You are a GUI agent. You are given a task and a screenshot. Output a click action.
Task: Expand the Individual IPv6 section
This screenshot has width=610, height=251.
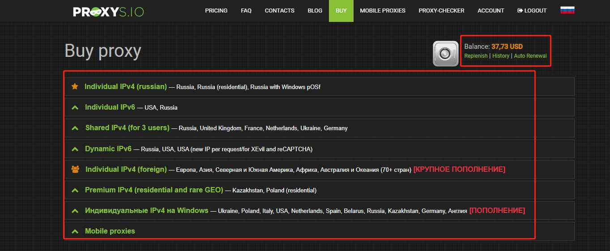[110, 107]
